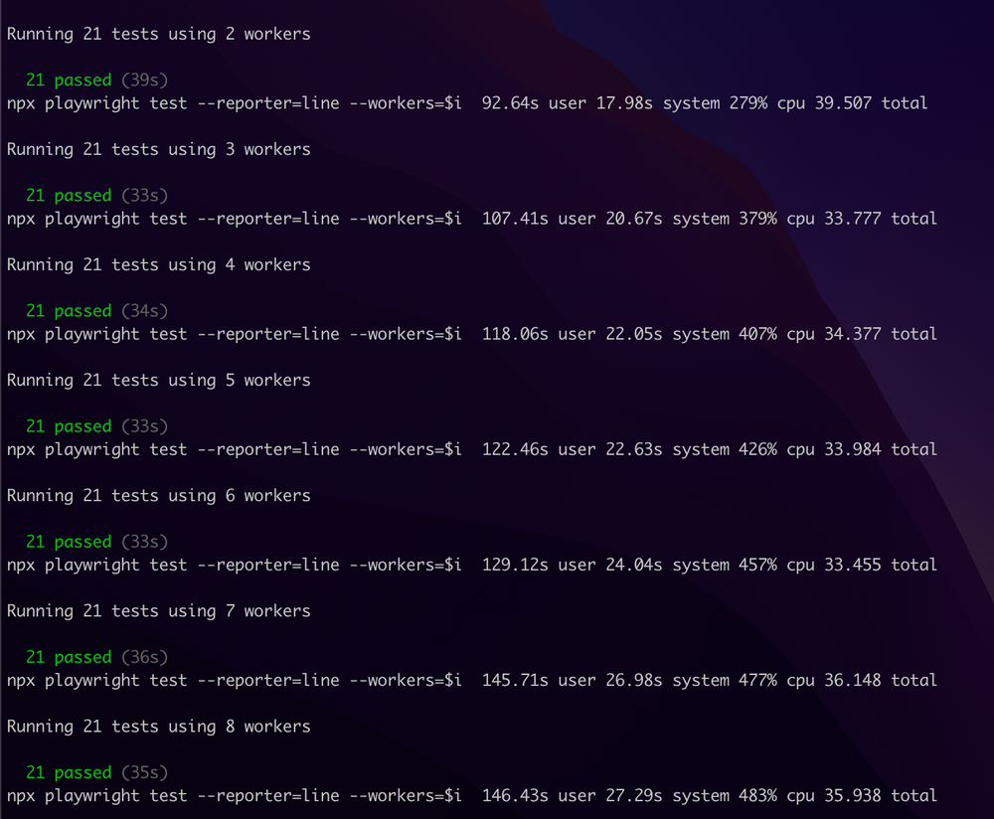Click the "Running 21 tests using 2 workers" line
This screenshot has width=994, height=819.
[x=158, y=34]
